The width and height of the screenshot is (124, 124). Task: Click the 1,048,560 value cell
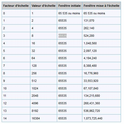[102, 43]
